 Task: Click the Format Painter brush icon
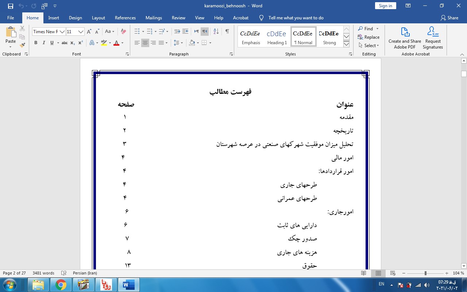pos(22,45)
